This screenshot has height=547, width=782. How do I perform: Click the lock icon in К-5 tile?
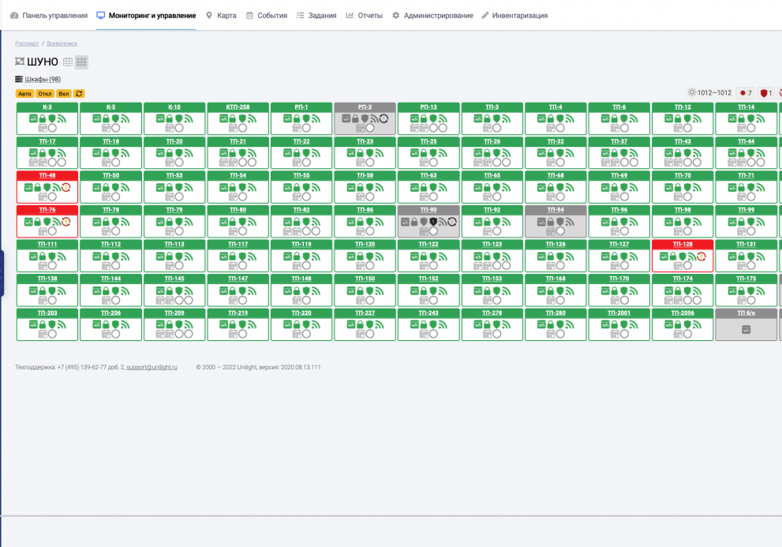(x=107, y=118)
